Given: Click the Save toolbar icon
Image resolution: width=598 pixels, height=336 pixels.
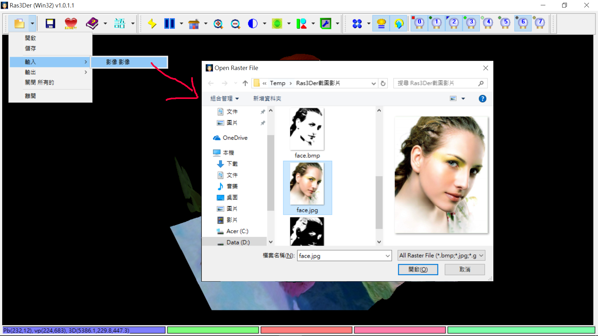Looking at the screenshot, I should point(50,23).
